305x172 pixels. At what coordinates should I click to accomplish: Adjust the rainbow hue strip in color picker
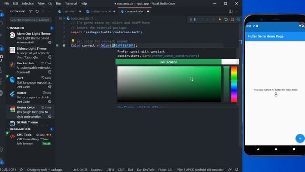(x=234, y=84)
